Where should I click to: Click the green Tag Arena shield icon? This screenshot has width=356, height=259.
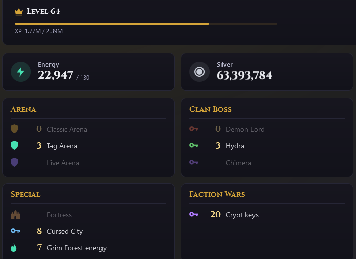(14, 145)
